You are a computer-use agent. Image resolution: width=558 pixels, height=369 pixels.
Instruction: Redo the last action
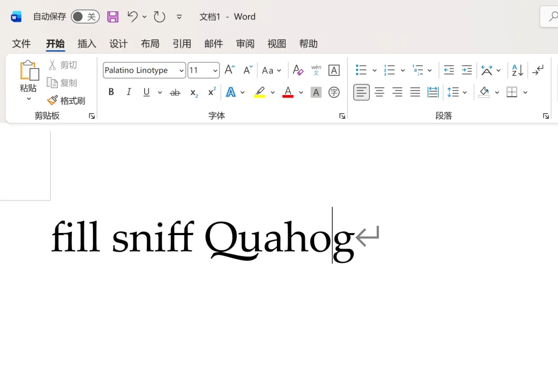(160, 17)
